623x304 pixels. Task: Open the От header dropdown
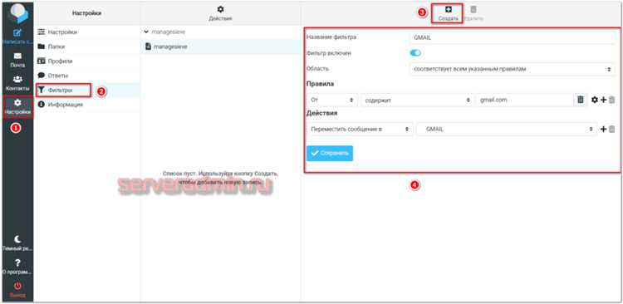point(332,101)
